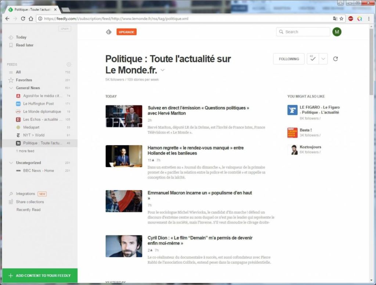Open Emmanuel Macron populisme article headline
The width and height of the screenshot is (376, 285).
click(x=200, y=195)
